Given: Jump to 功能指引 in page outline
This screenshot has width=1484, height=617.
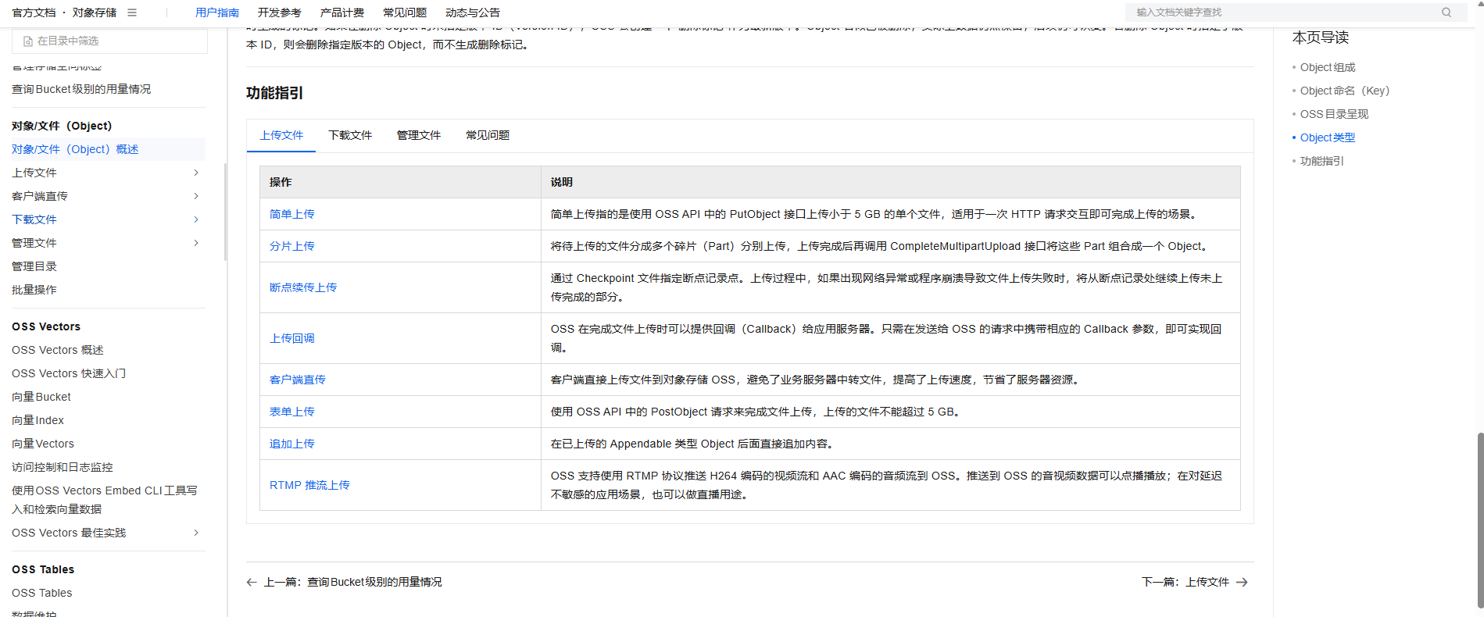Looking at the screenshot, I should [1322, 161].
